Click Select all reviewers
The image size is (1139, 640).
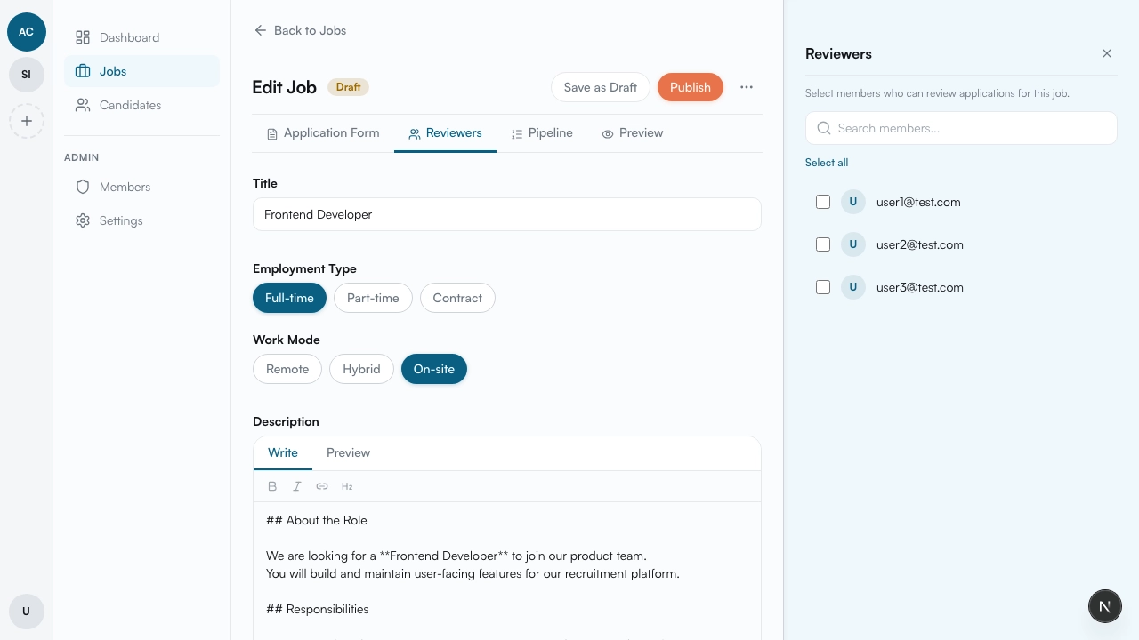pos(827,163)
